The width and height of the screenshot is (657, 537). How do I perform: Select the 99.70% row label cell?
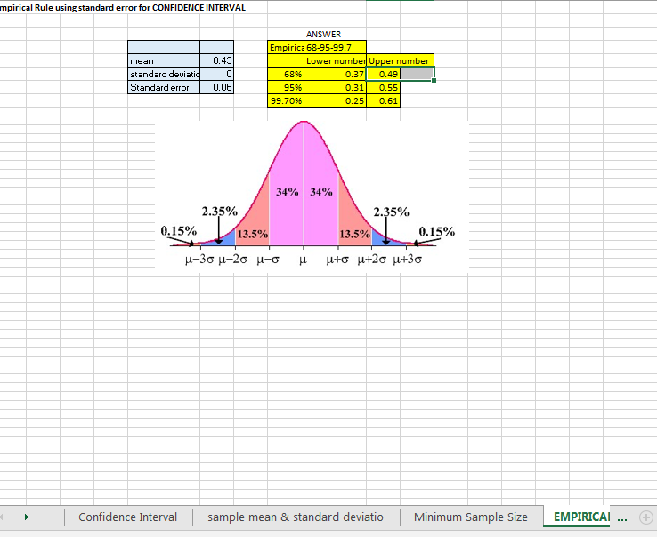286,100
